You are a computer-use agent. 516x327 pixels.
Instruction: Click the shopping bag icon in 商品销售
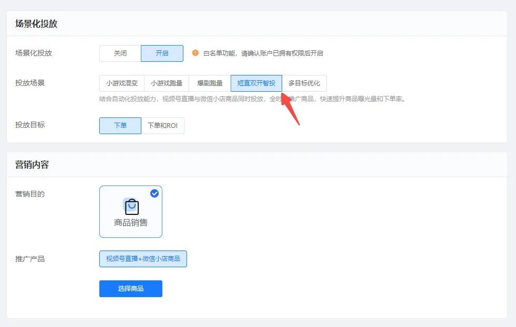point(131,206)
